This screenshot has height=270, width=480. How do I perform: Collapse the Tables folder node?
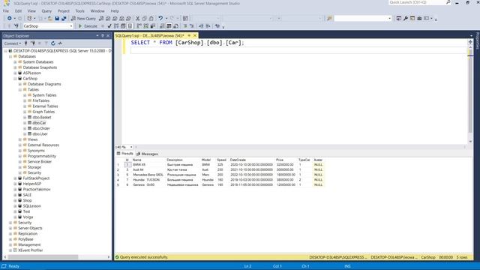(20, 90)
